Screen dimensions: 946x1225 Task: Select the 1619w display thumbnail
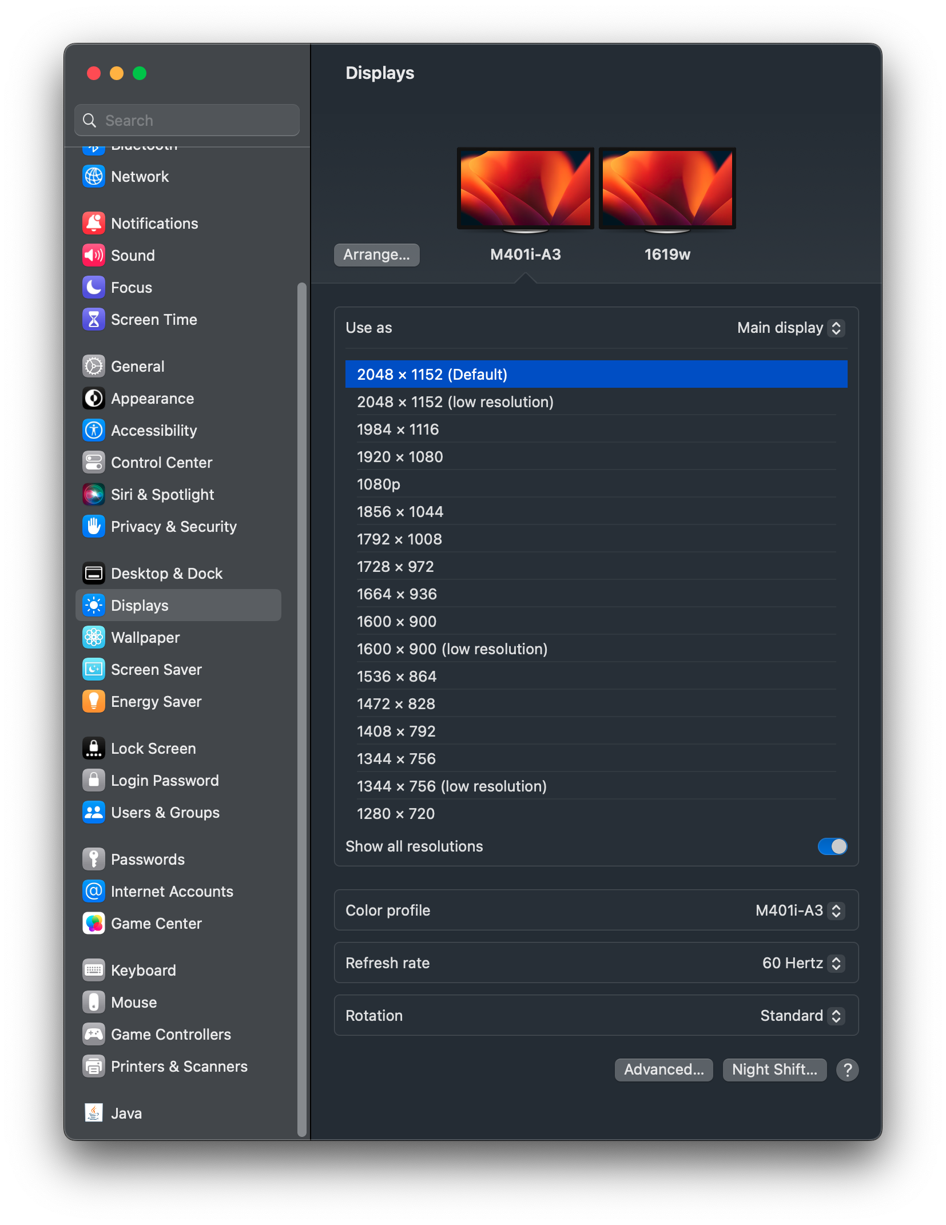click(667, 189)
